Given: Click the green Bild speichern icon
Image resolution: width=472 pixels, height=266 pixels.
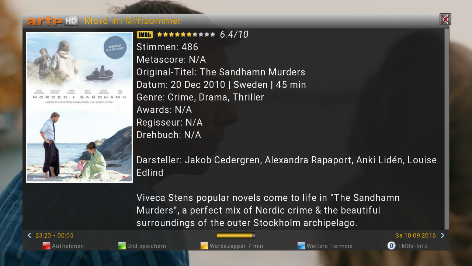Looking at the screenshot, I should (x=122, y=246).
